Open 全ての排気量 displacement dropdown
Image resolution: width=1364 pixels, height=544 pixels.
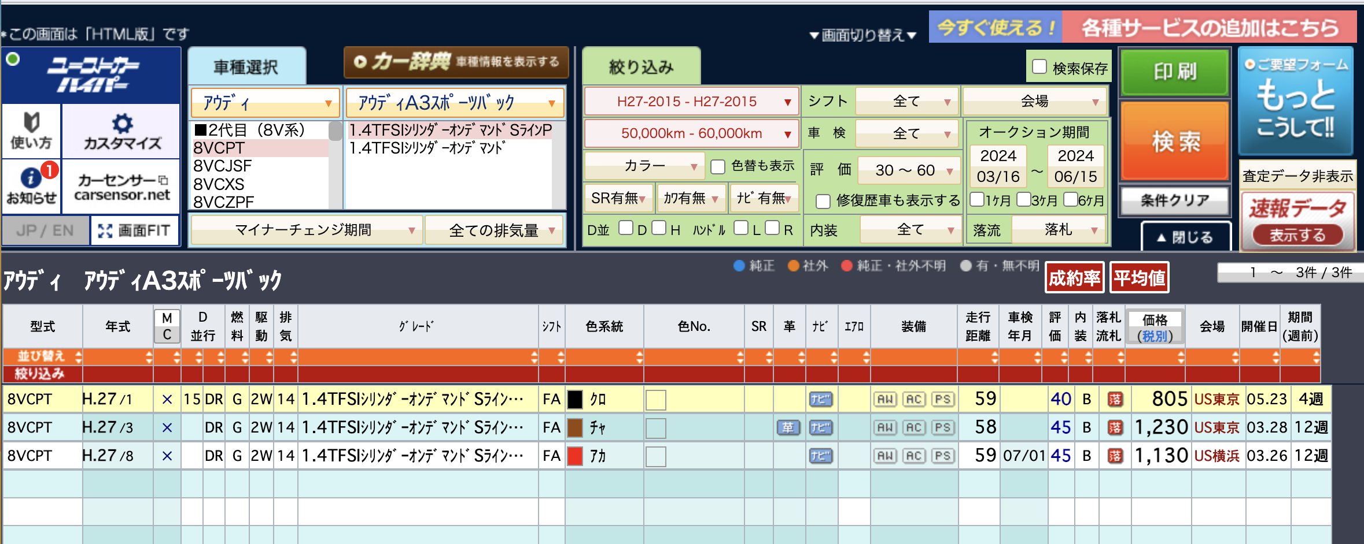pyautogui.click(x=495, y=230)
